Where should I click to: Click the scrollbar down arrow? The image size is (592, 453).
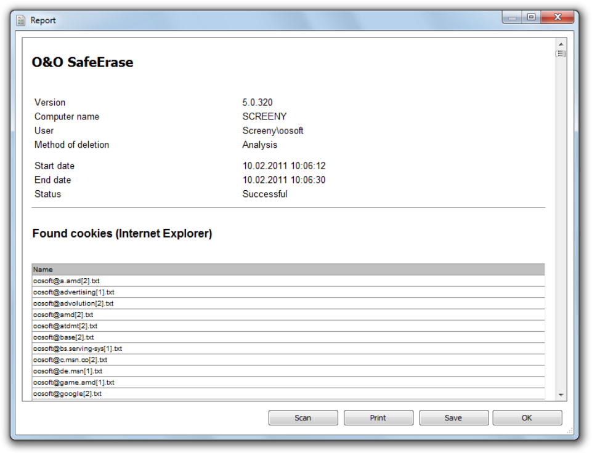[x=561, y=395]
